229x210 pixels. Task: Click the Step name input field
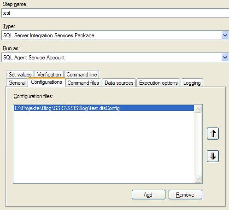coord(115,13)
